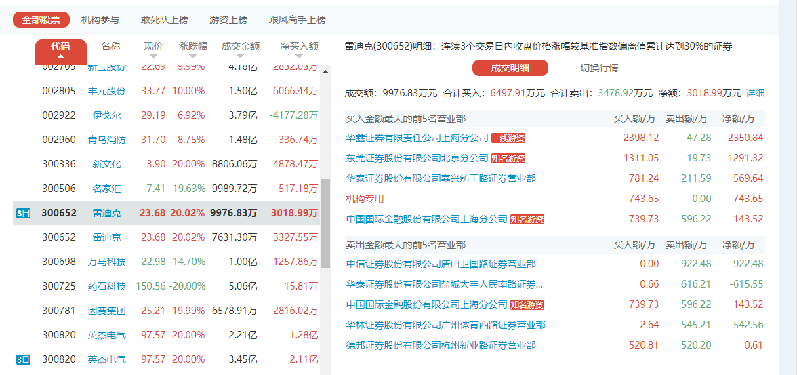This screenshot has width=797, height=375.
Task: Click 合计卖出 value 3478.92
Action: pos(615,93)
